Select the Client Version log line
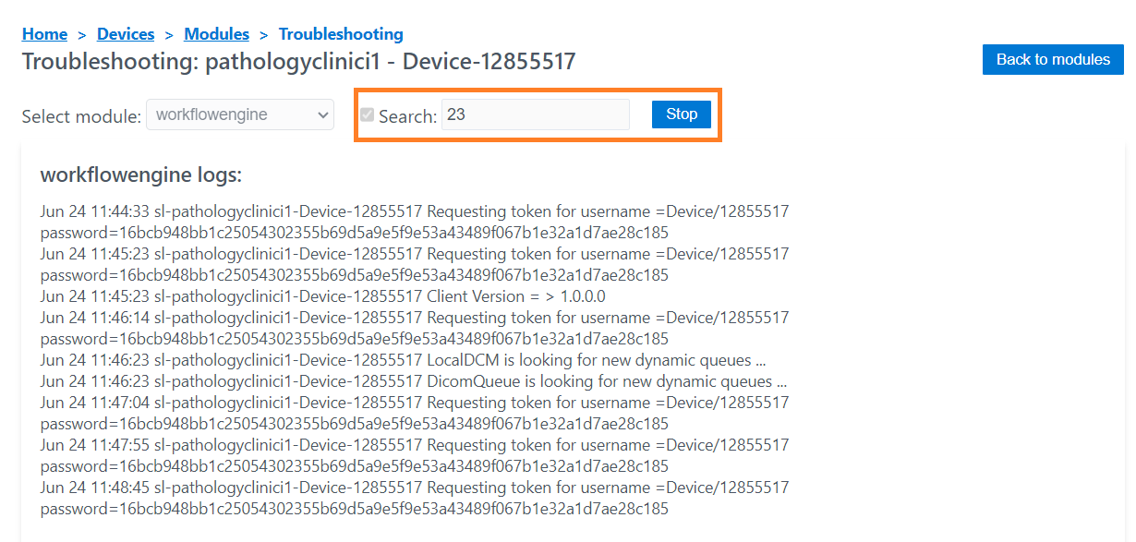 click(322, 296)
